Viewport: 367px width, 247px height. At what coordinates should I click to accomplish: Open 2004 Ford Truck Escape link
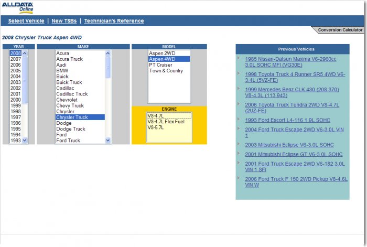click(294, 132)
